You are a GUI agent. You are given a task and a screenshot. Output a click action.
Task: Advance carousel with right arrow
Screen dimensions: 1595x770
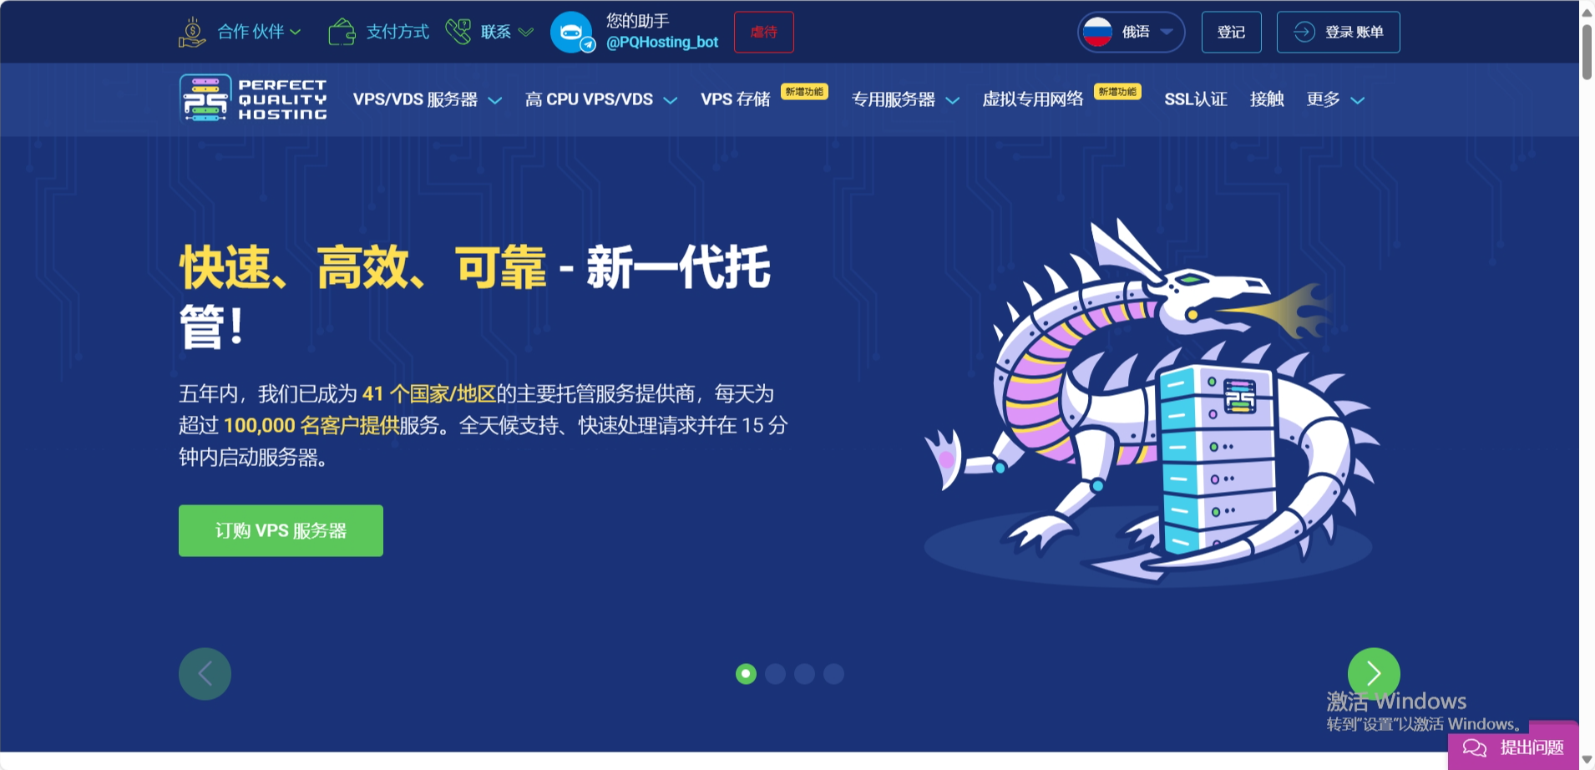pos(1373,673)
